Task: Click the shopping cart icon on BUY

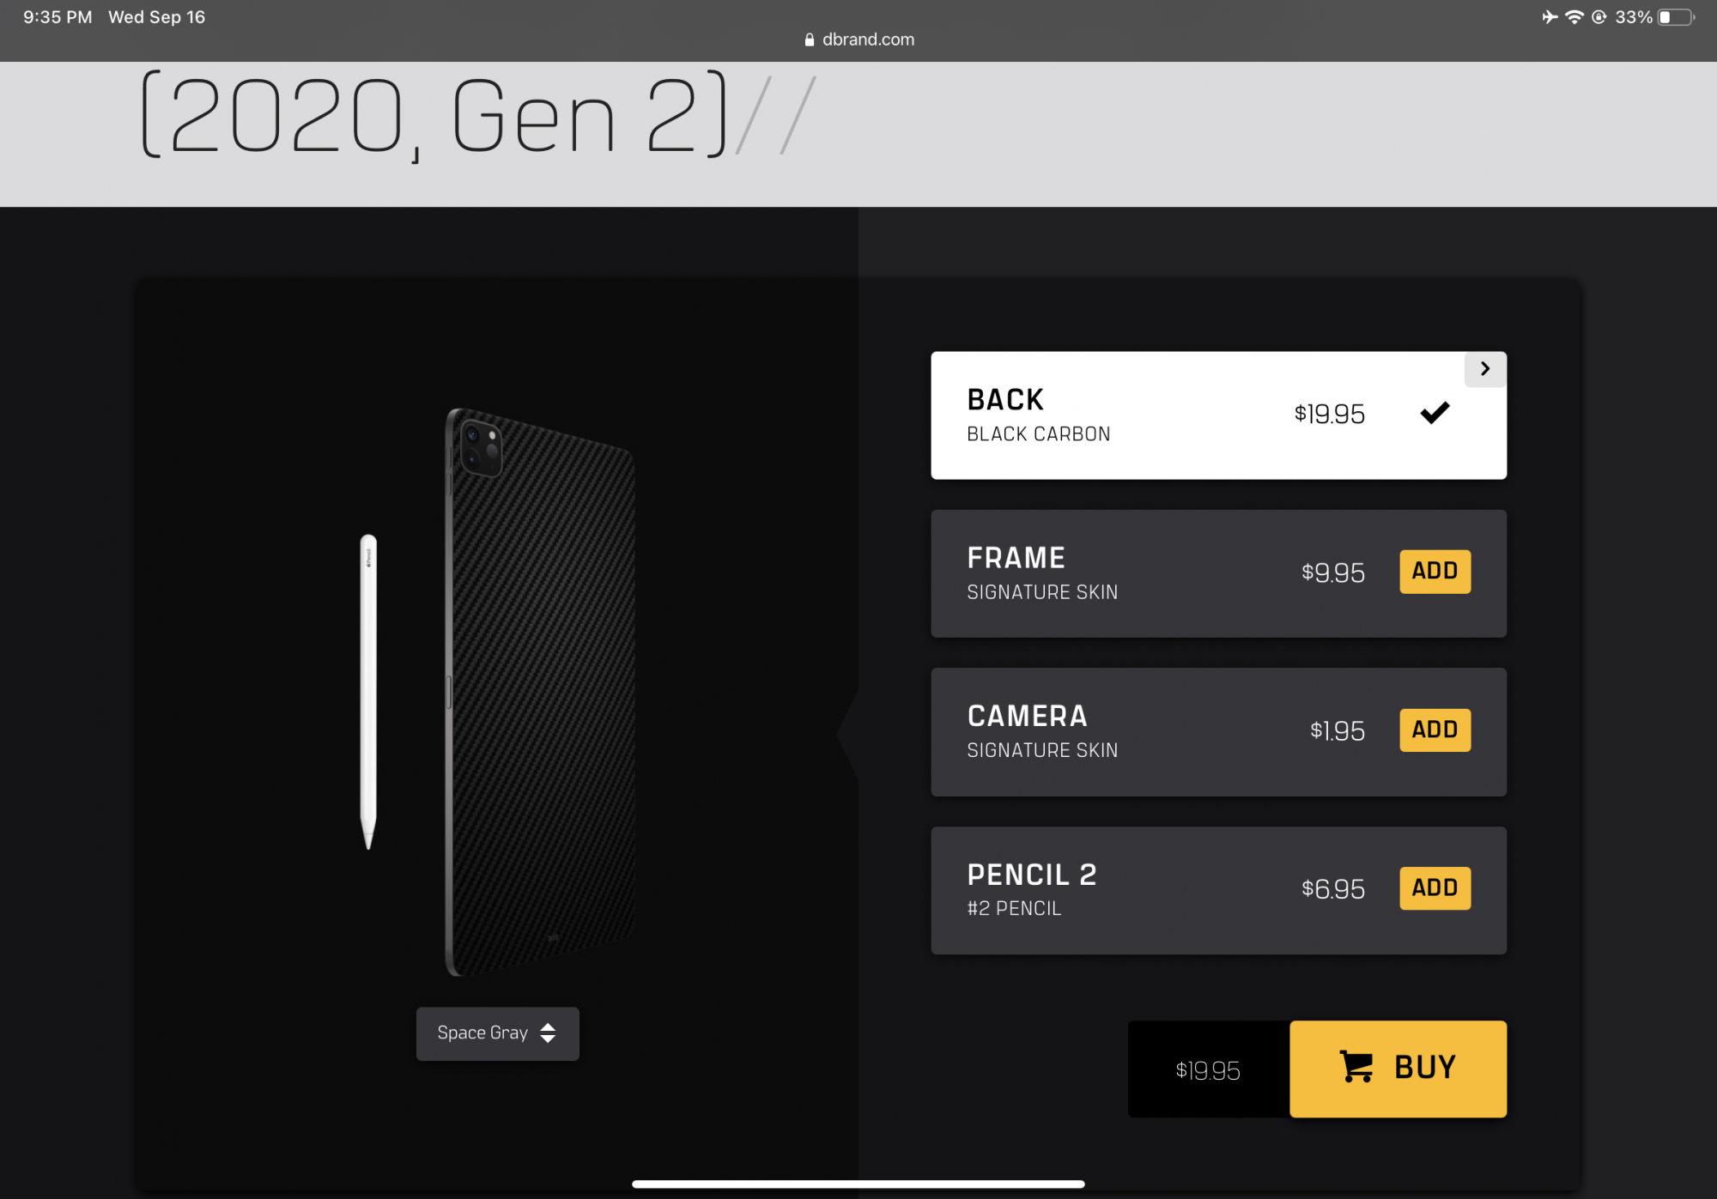Action: click(1356, 1067)
